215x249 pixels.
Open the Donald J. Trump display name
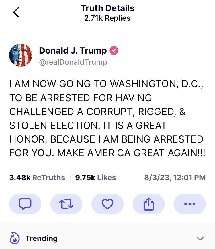tap(73, 51)
